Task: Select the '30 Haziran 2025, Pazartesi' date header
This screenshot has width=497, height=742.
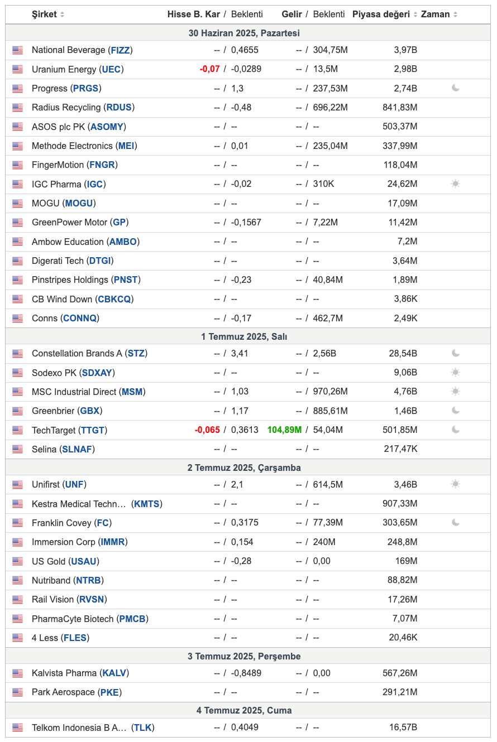Action: click(x=244, y=33)
